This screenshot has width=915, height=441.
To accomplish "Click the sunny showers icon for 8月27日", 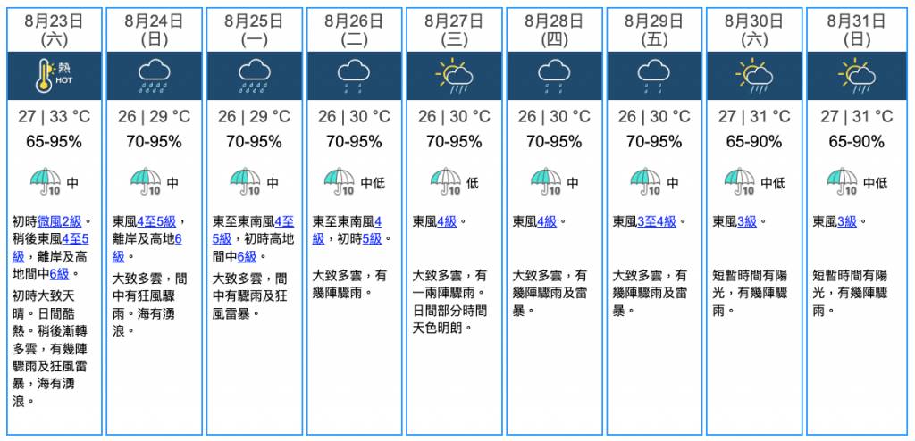I will 454,76.
